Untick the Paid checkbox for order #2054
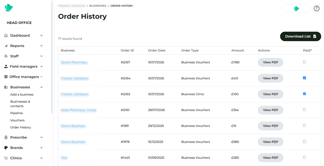324x166 pixels. [x=304, y=78]
